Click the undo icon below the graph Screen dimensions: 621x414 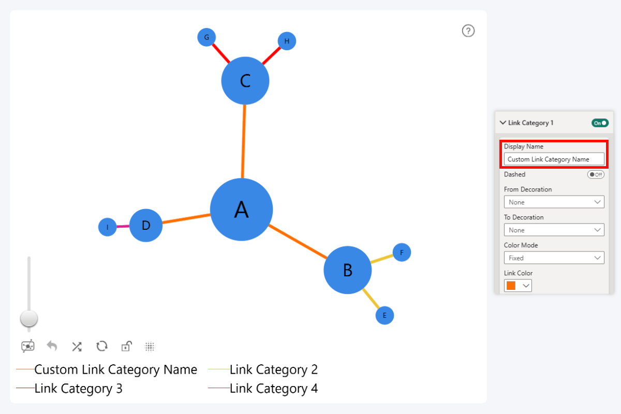click(52, 346)
